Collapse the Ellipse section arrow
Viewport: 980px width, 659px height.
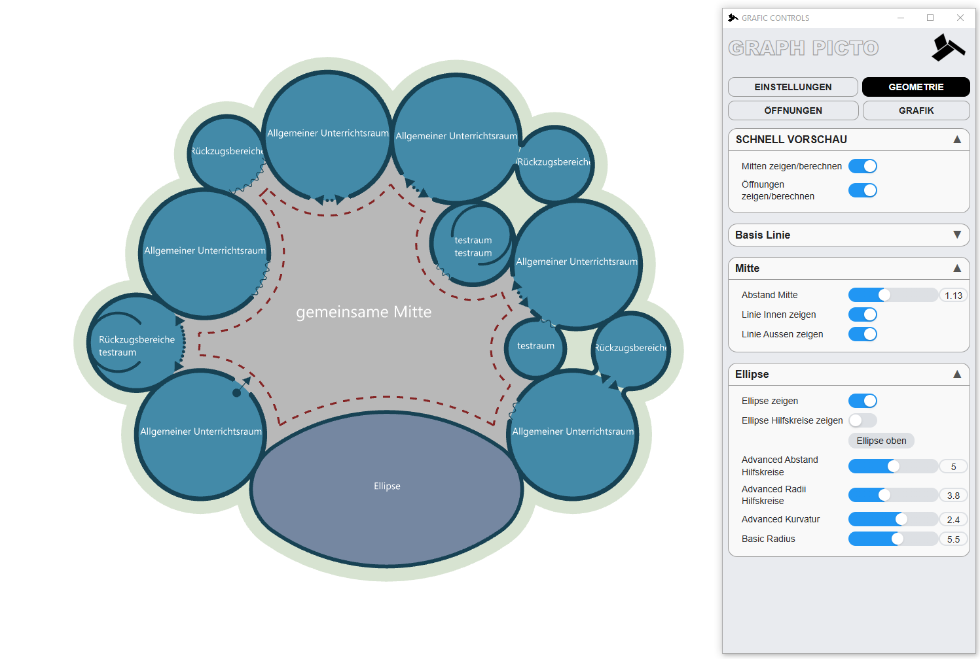pos(957,374)
